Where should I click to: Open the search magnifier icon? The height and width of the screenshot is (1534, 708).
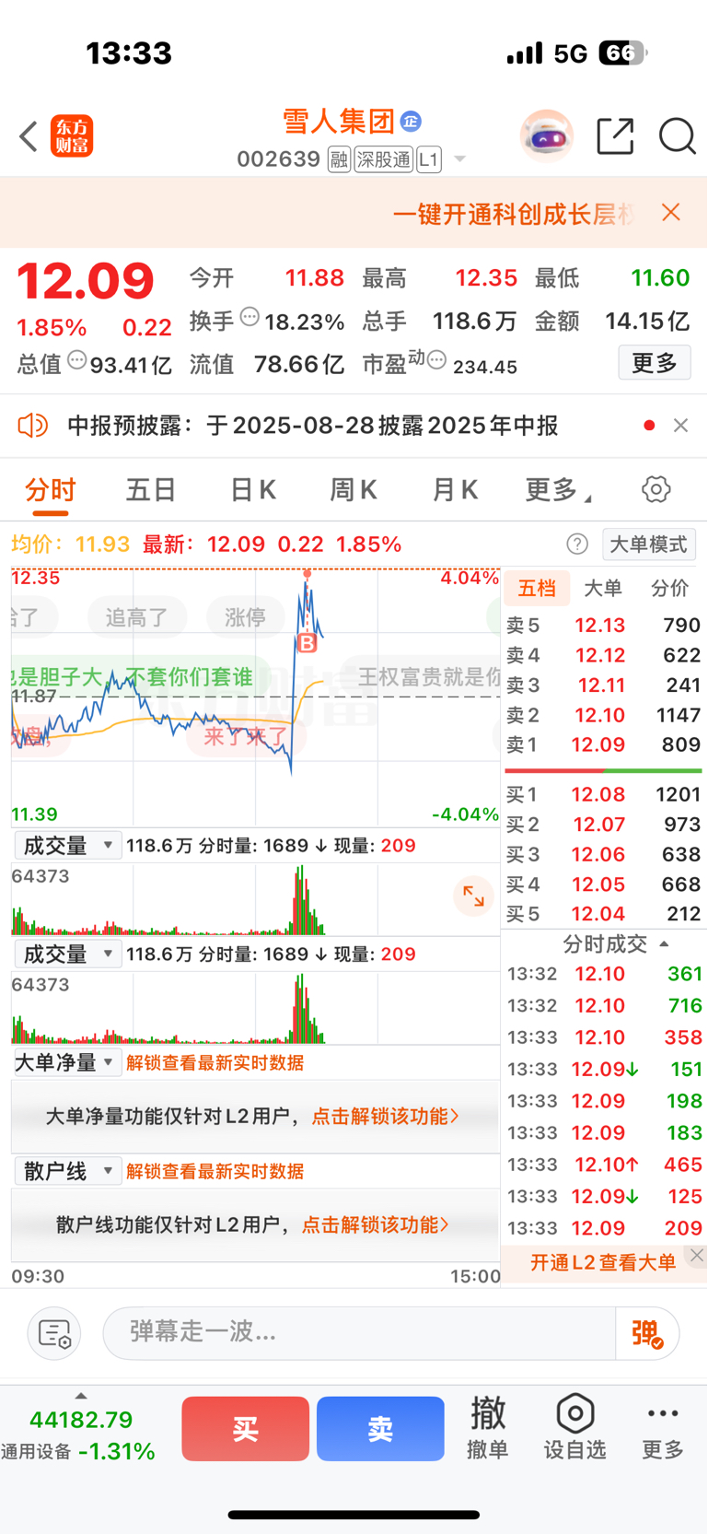(677, 136)
